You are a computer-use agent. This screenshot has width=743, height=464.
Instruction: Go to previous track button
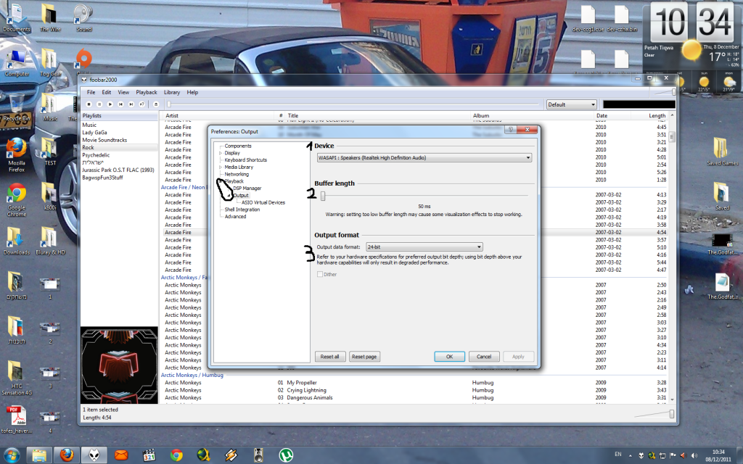point(120,104)
